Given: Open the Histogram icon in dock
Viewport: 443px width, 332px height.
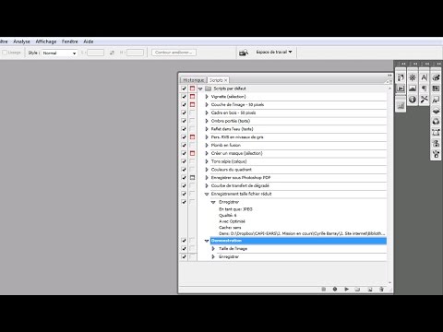Looking at the screenshot, I should pyautogui.click(x=413, y=89).
